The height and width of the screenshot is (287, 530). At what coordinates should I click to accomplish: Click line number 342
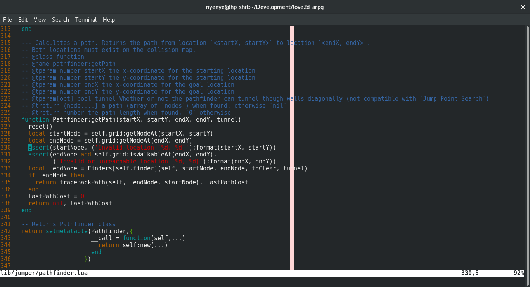tap(5, 231)
